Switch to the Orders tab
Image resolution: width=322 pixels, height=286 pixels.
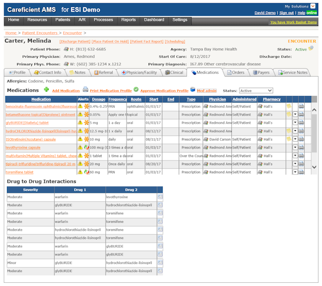tap(236, 72)
